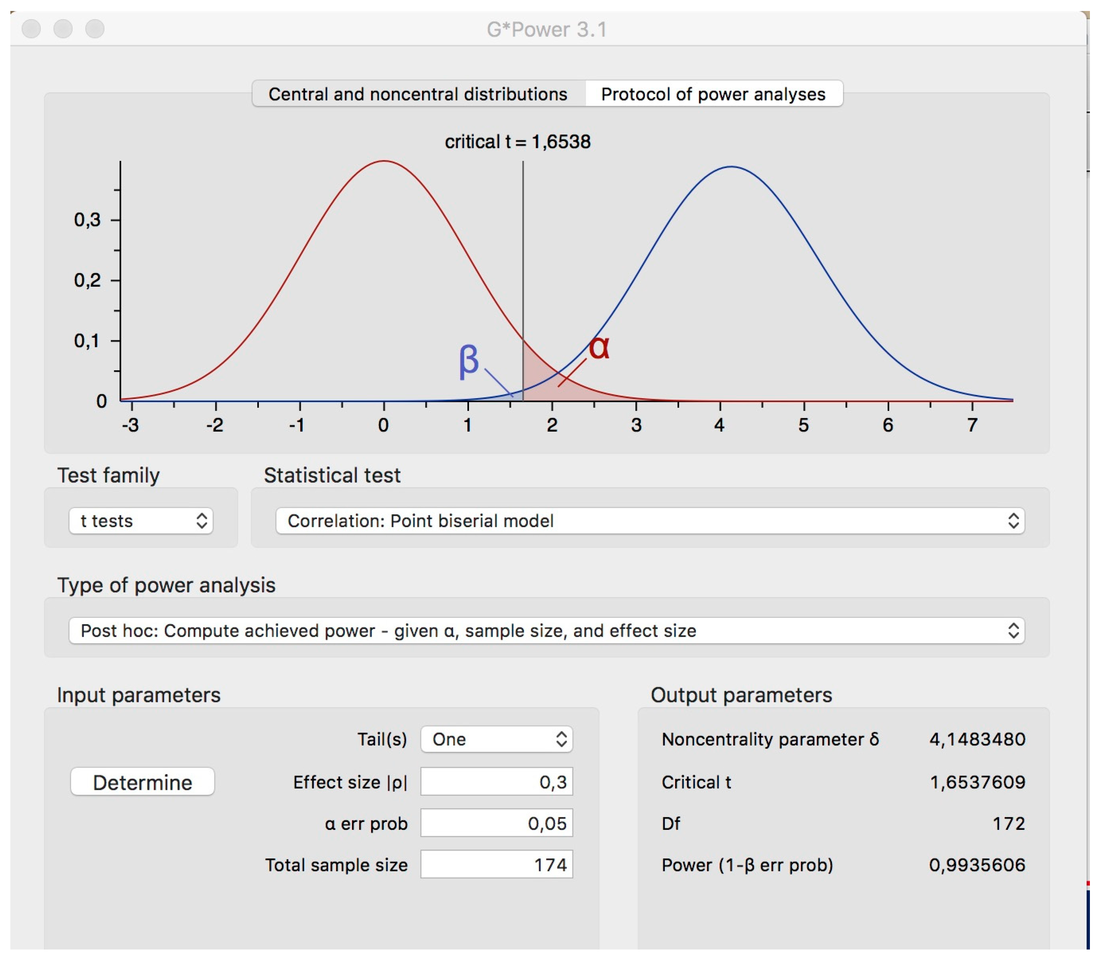Open the Test family dropdown showing t tests
Viewport: 1103px width, 962px height.
(x=141, y=521)
